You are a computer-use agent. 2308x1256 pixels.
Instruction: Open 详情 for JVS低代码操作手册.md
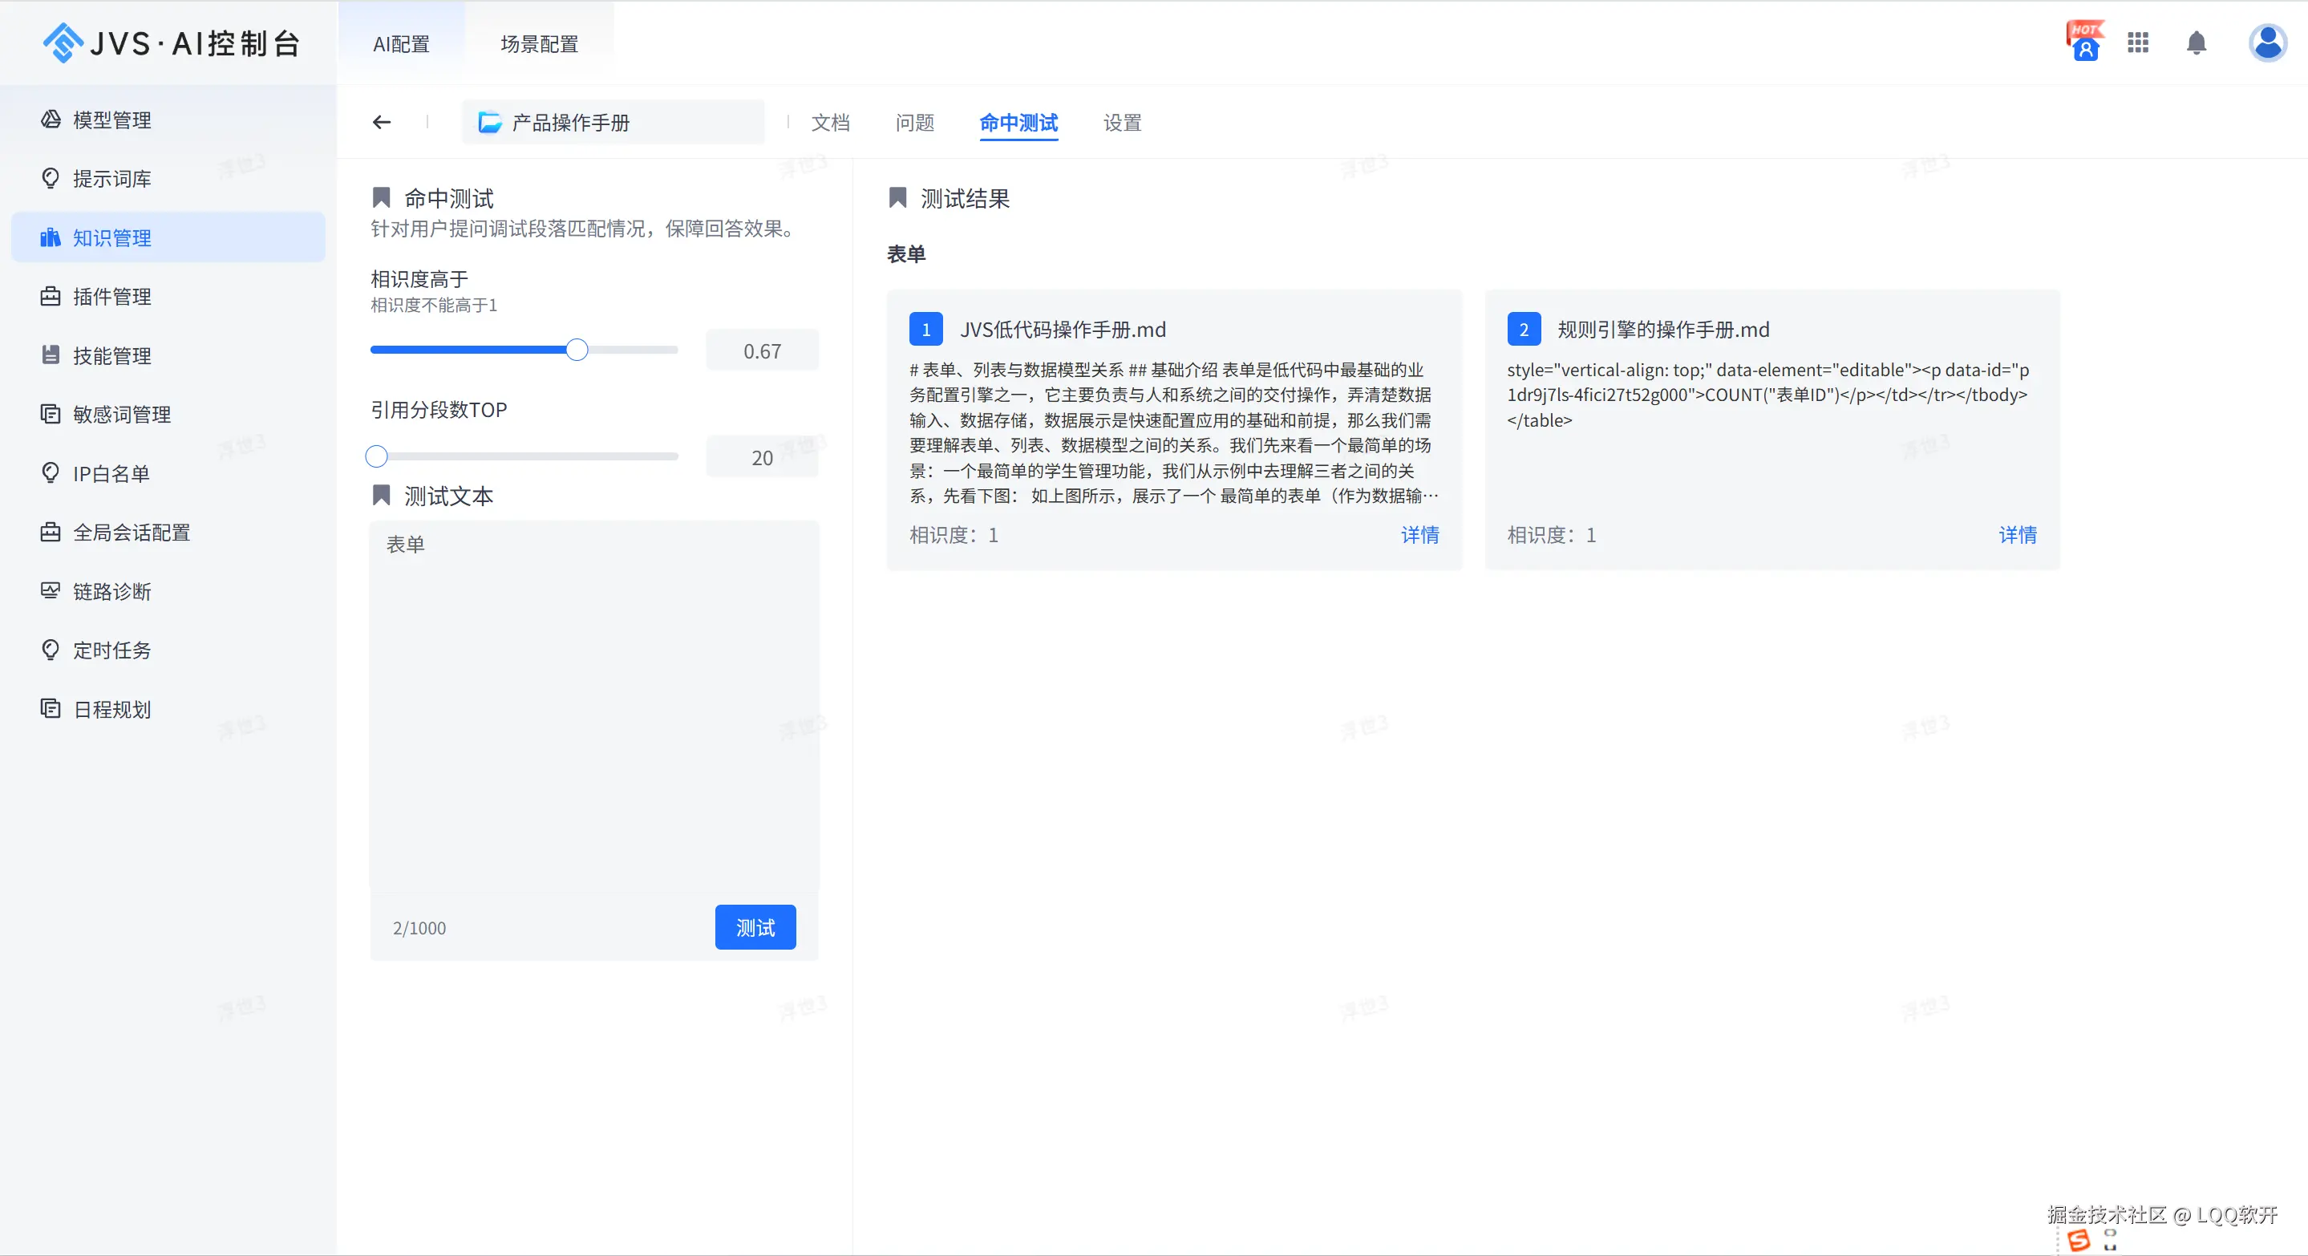click(x=1419, y=535)
